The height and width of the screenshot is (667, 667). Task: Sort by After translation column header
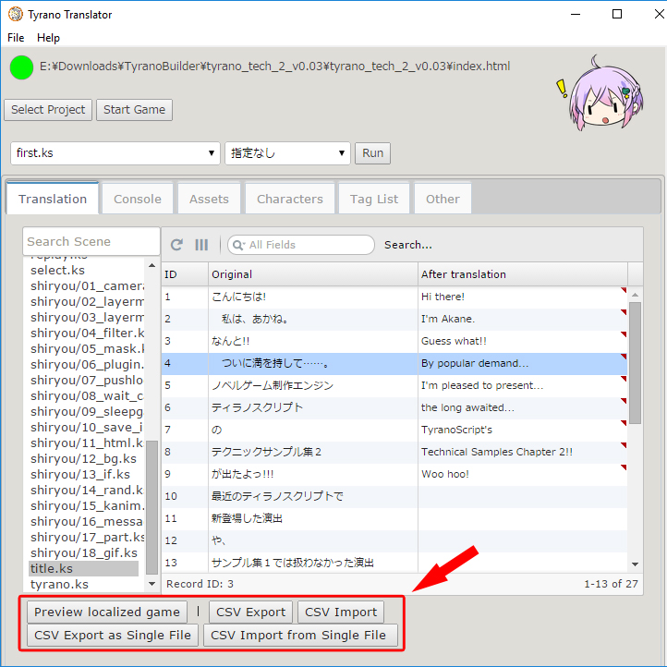522,274
